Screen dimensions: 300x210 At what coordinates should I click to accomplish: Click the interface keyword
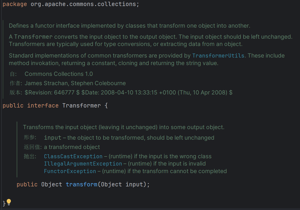[x=43, y=106]
